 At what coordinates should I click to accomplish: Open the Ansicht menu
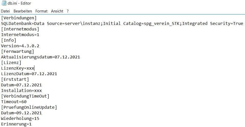tap(57, 11)
